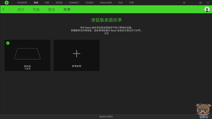Open the user account avatar
The image size is (212, 119).
(x=207, y=9)
